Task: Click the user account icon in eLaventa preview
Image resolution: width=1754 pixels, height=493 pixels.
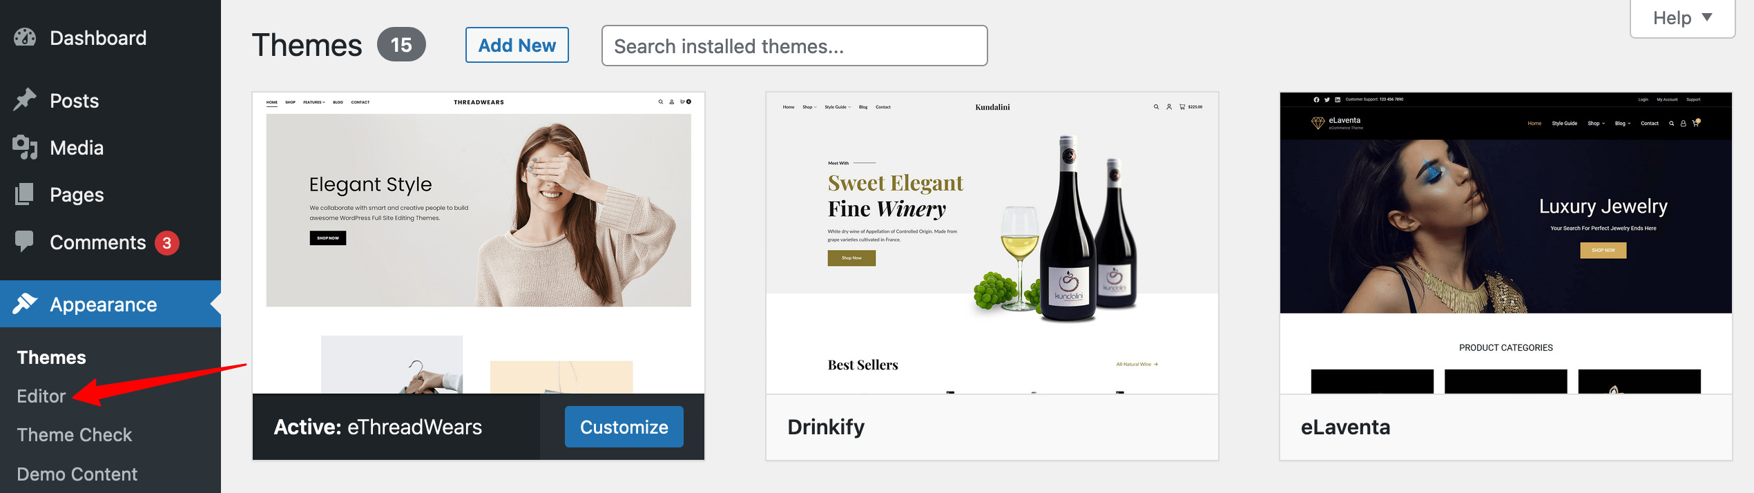Action: 1683,124
